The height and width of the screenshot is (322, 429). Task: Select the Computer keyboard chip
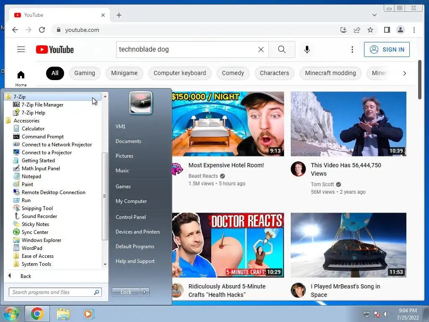(x=180, y=73)
